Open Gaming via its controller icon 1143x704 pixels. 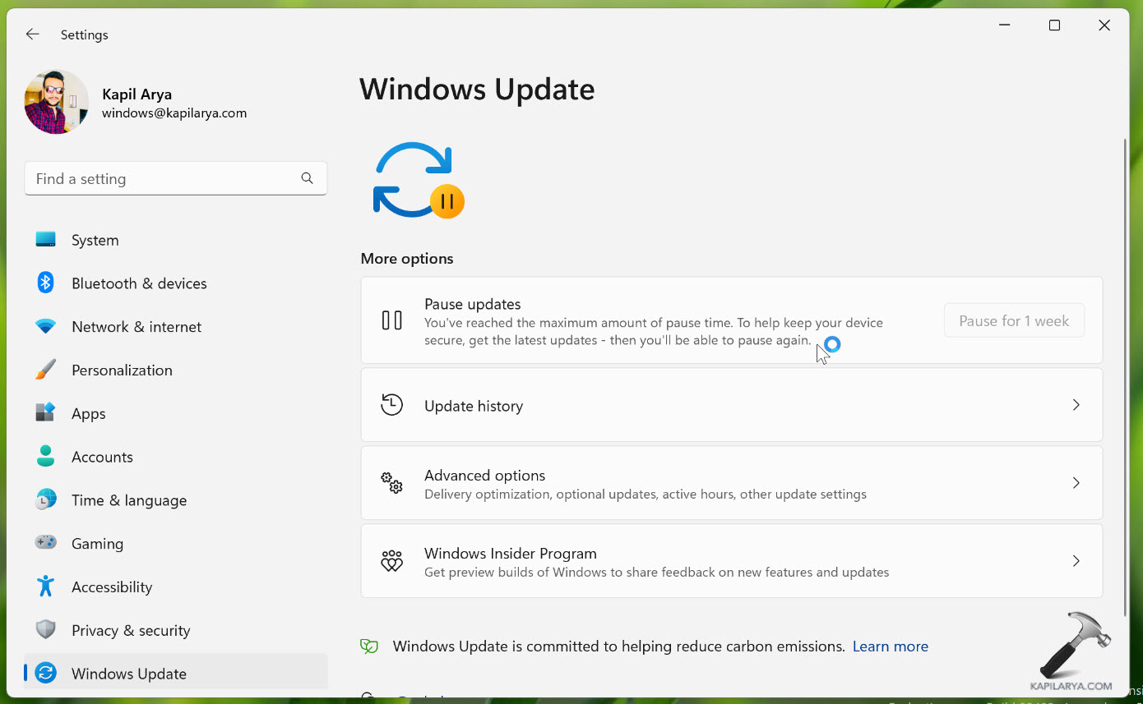coord(45,543)
